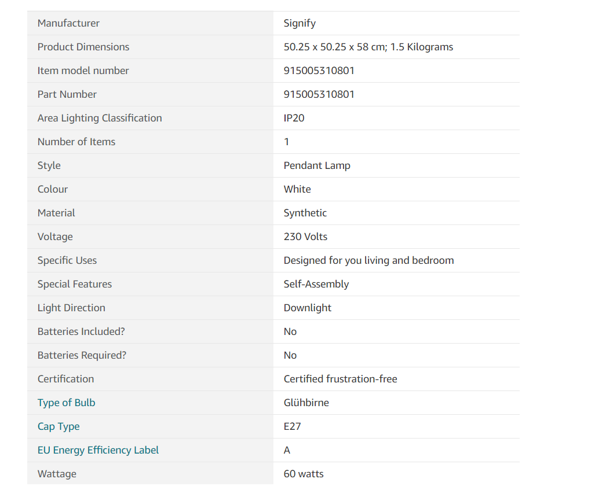Viewport: 606px width, 501px height.
Task: Click the Item model number value
Action: pos(319,71)
